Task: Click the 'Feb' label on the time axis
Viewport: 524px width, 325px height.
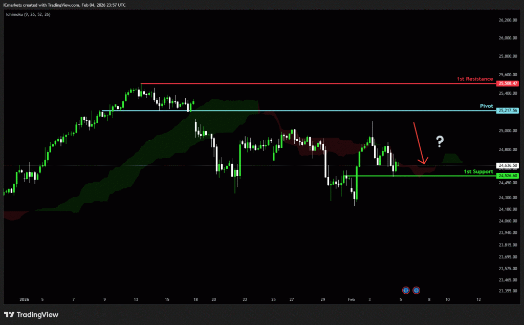Action: click(351, 299)
